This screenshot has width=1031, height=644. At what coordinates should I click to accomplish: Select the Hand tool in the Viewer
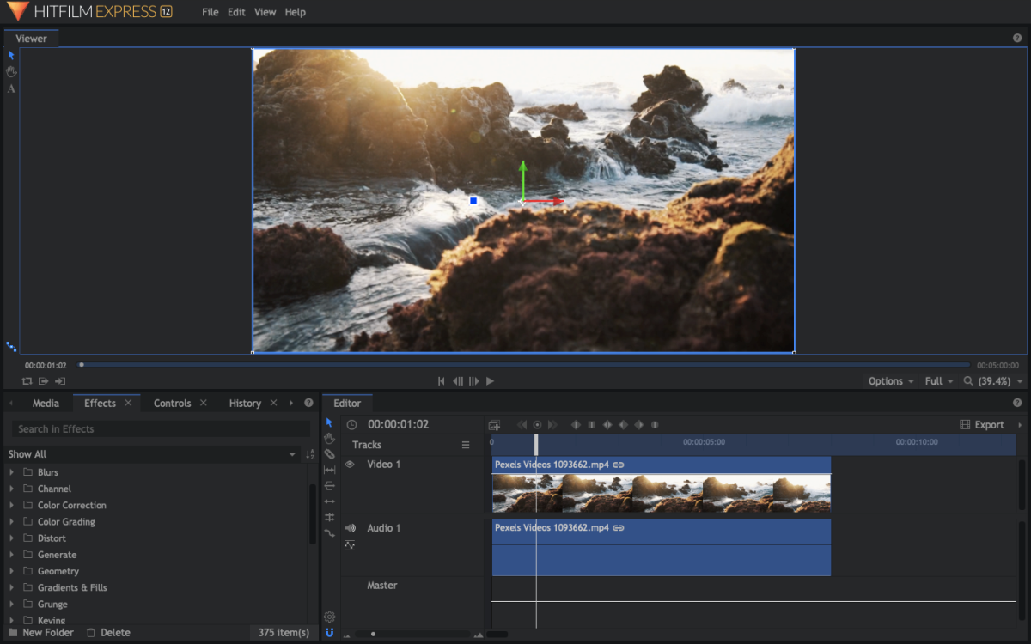point(11,71)
